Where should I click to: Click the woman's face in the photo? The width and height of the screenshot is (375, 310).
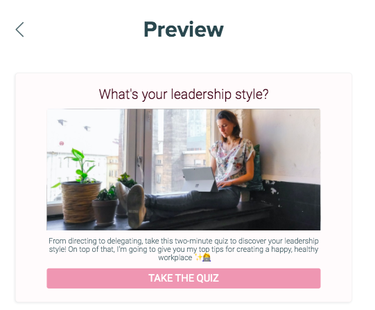pyautogui.click(x=225, y=126)
